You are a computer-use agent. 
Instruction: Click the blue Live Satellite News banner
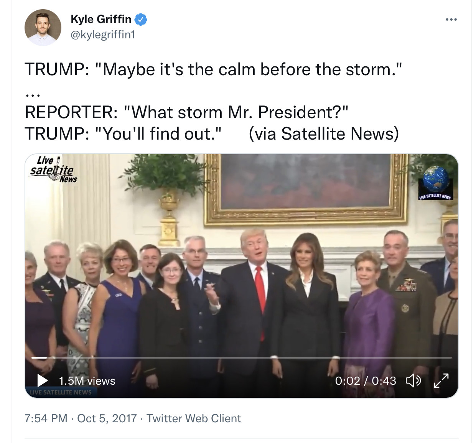pos(61,392)
